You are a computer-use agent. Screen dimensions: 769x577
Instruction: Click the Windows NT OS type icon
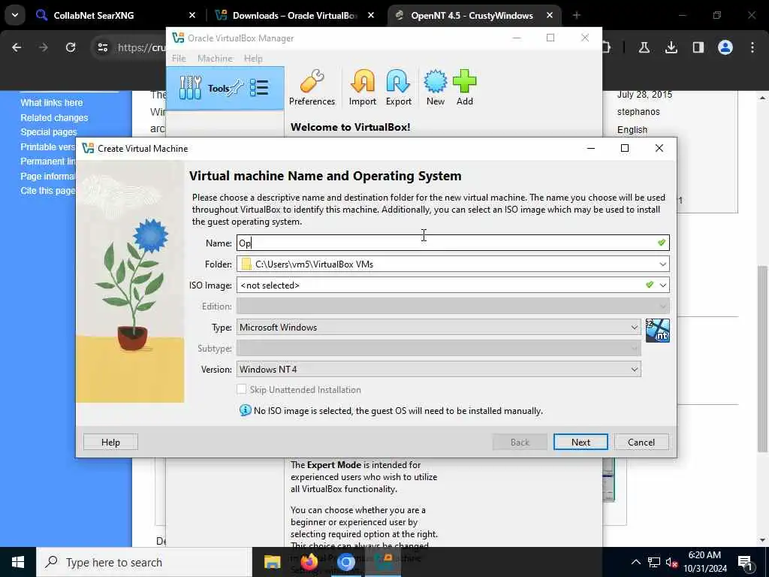(x=657, y=331)
